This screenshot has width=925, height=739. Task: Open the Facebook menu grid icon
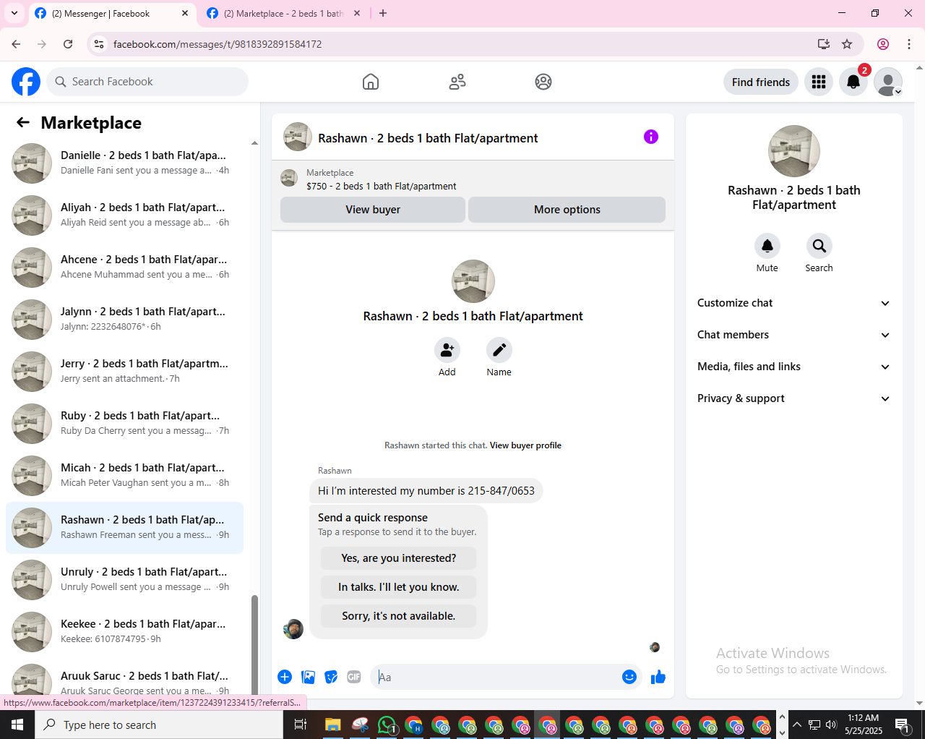(x=819, y=82)
